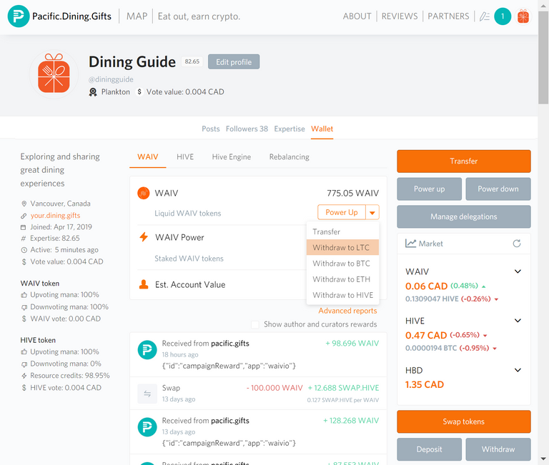Click the Swap tokens button
549x465 pixels.
click(x=464, y=421)
